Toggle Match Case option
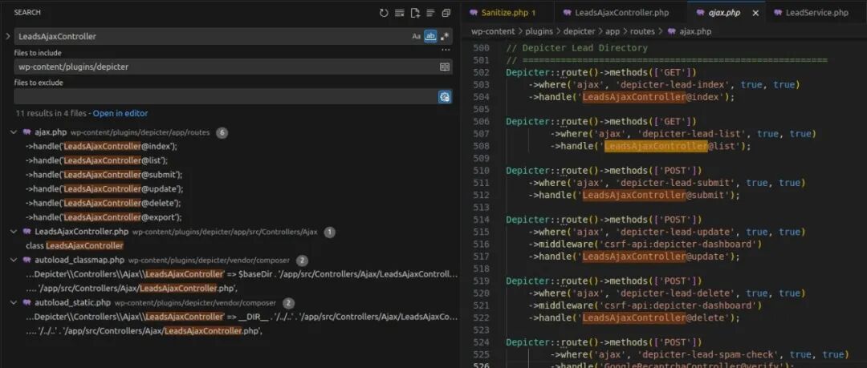867x368 pixels. click(x=417, y=36)
